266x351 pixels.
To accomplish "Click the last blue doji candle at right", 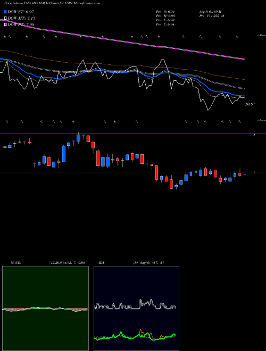I will pyautogui.click(x=245, y=174).
